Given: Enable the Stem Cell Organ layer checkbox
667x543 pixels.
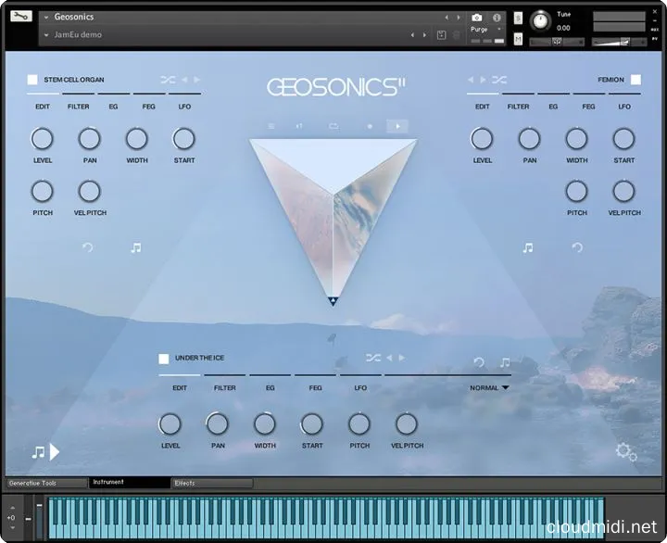Looking at the screenshot, I should tap(32, 80).
